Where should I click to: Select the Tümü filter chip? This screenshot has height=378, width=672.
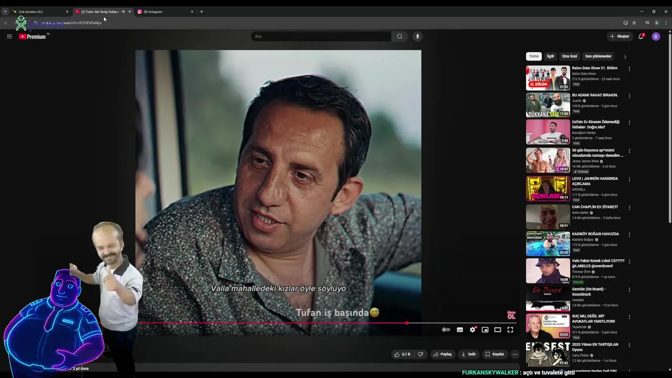(x=534, y=56)
